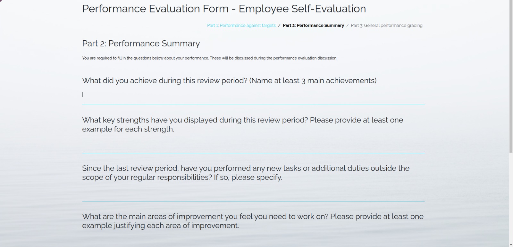Screen dimensions: 513x247
Task: Click the Part 2: Performance Summary section heading
Action: pyautogui.click(x=141, y=44)
